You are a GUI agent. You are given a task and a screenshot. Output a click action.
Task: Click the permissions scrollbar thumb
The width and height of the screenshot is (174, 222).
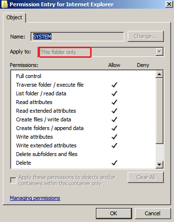point(160,111)
